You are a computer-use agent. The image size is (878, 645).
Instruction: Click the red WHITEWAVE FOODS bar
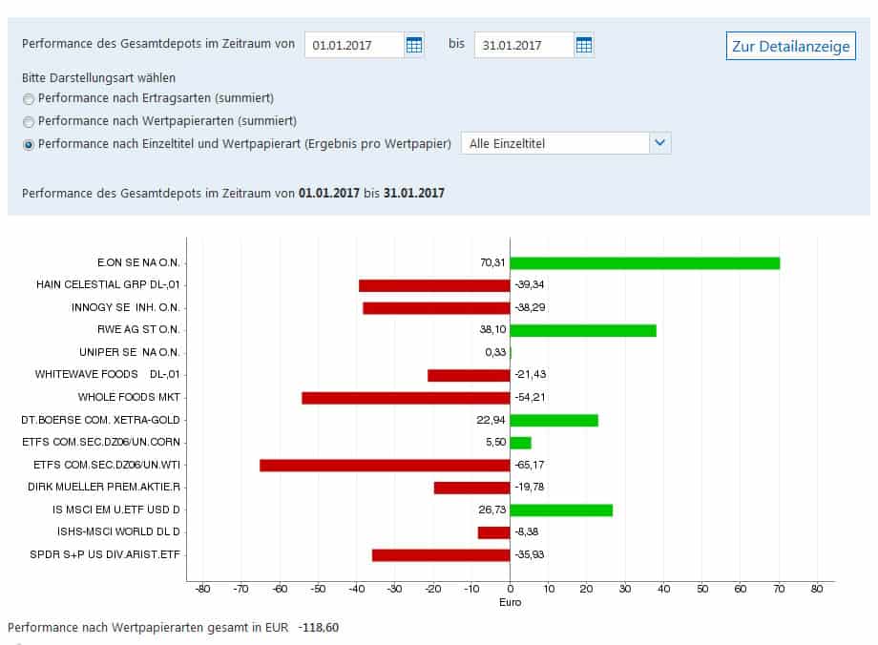tap(469, 375)
